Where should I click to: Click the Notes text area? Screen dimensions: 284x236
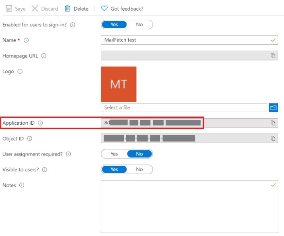(189, 206)
